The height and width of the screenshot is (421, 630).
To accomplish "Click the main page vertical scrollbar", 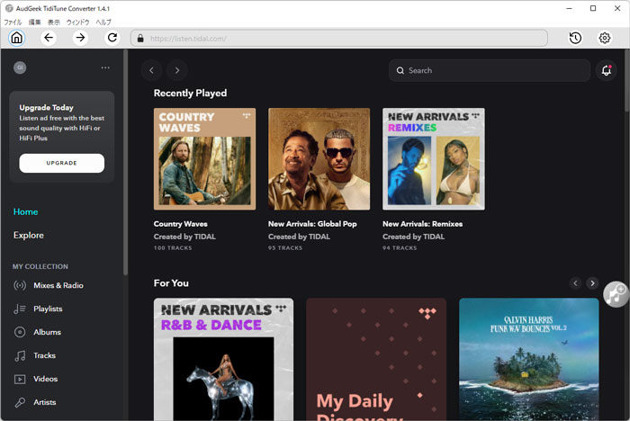I will coord(626,80).
